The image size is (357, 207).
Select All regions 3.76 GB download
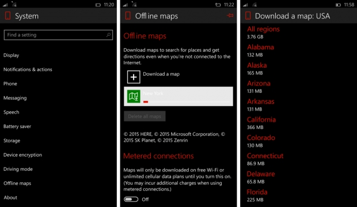(263, 33)
